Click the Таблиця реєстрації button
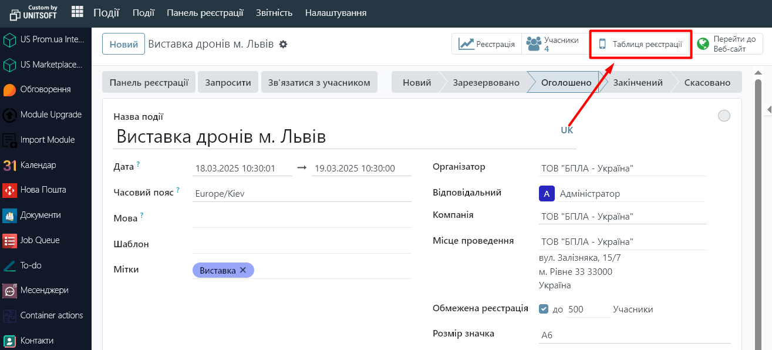772x350 pixels. click(640, 44)
